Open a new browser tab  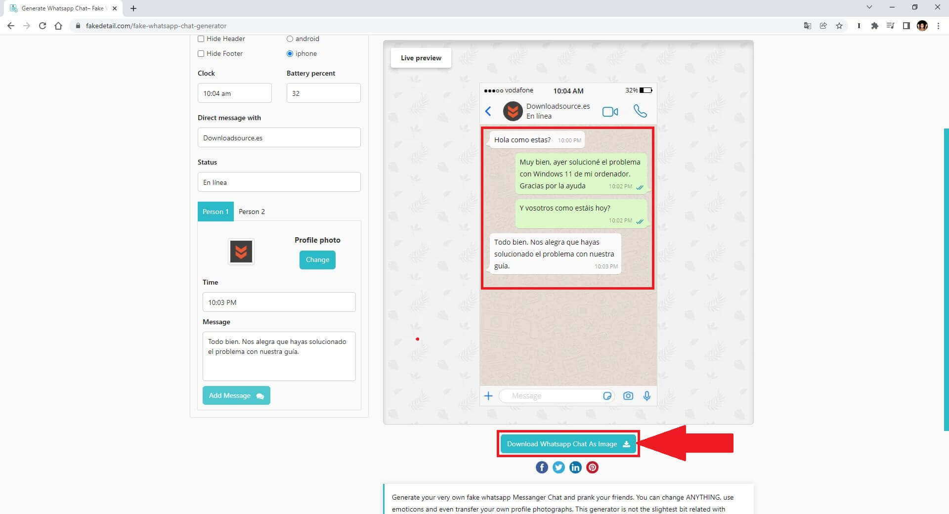[x=133, y=8]
